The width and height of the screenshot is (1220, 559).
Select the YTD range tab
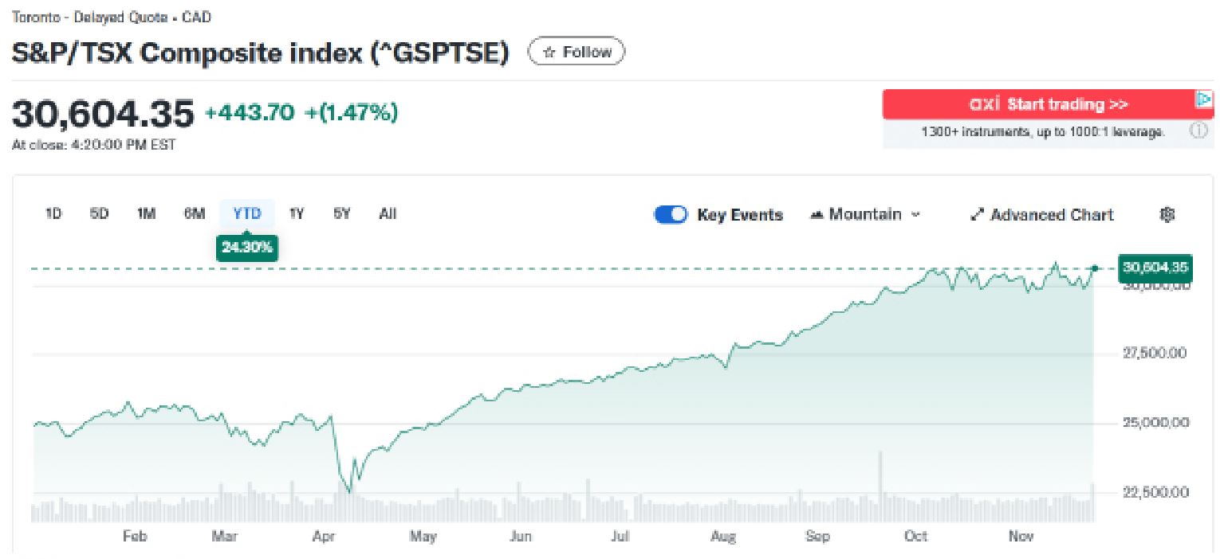click(247, 213)
